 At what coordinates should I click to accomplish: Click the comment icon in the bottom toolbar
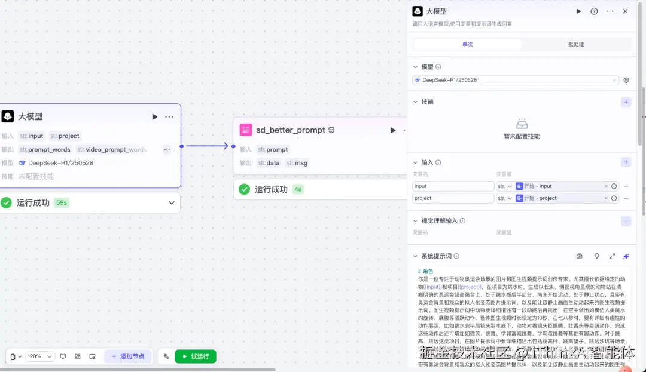click(x=63, y=357)
